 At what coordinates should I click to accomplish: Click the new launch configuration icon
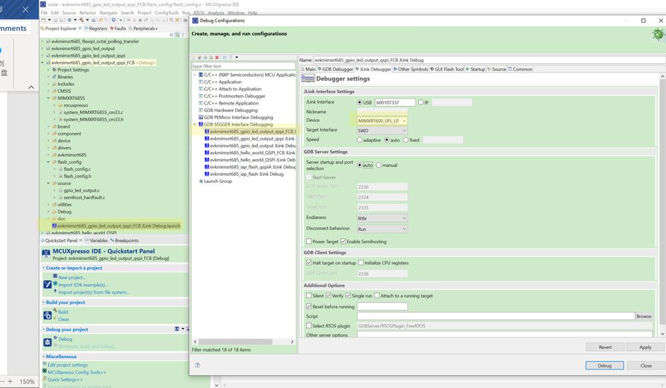tap(195, 57)
